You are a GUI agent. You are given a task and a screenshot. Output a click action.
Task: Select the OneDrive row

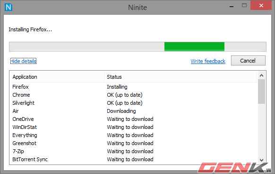click(133, 119)
